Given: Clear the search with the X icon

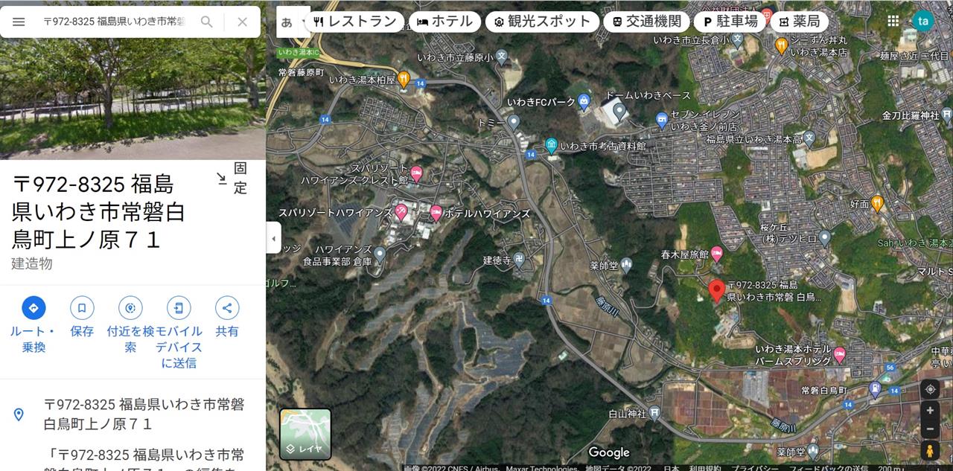Looking at the screenshot, I should click(242, 22).
